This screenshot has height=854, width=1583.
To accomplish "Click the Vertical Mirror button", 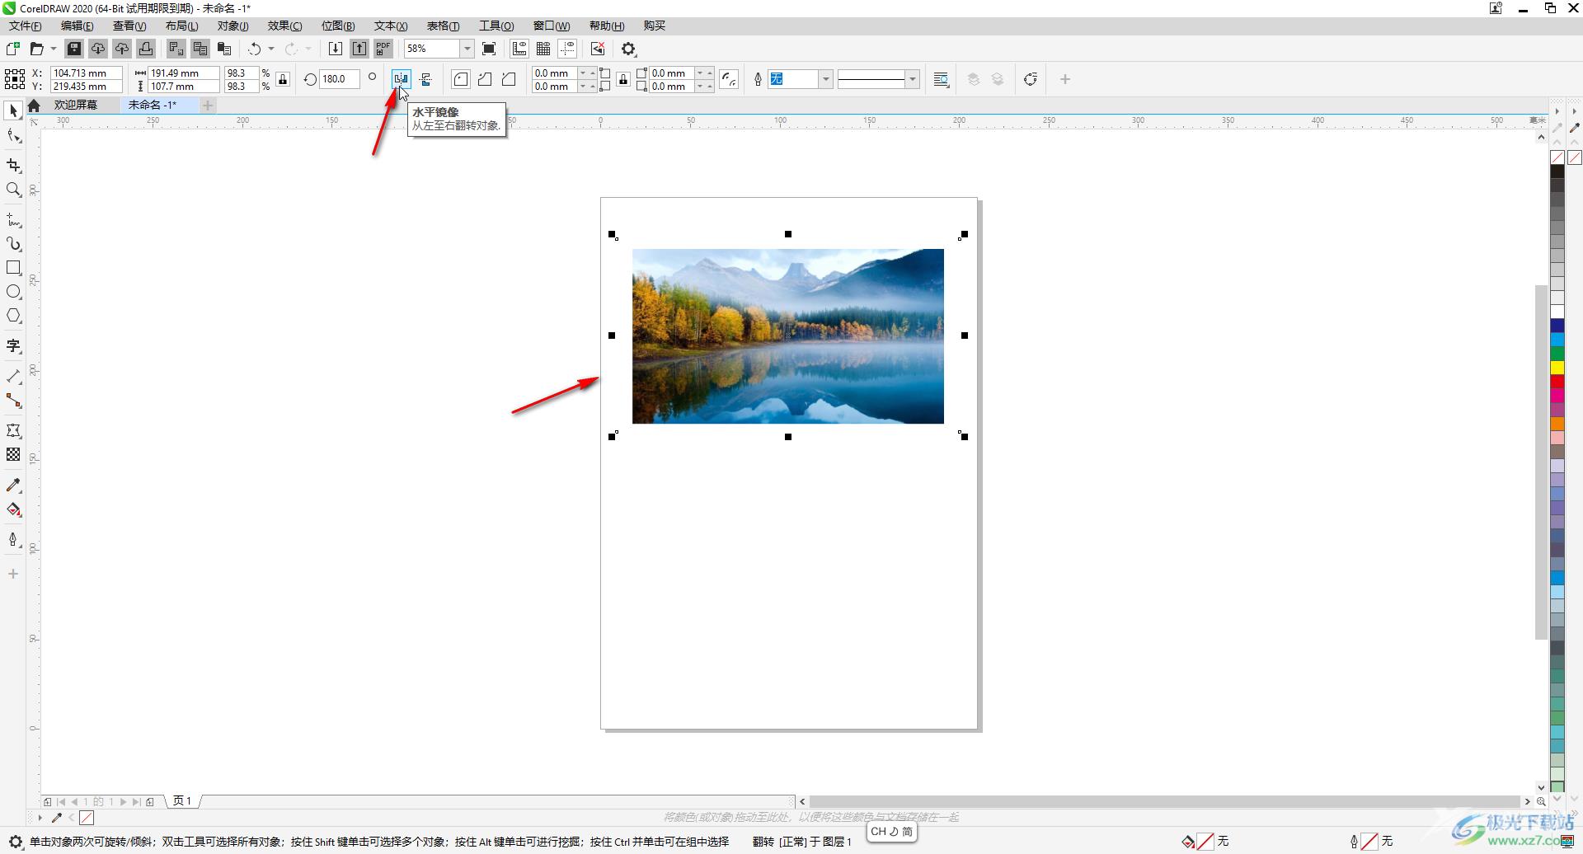I will (x=425, y=79).
